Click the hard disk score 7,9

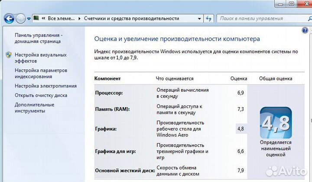pos(240,170)
